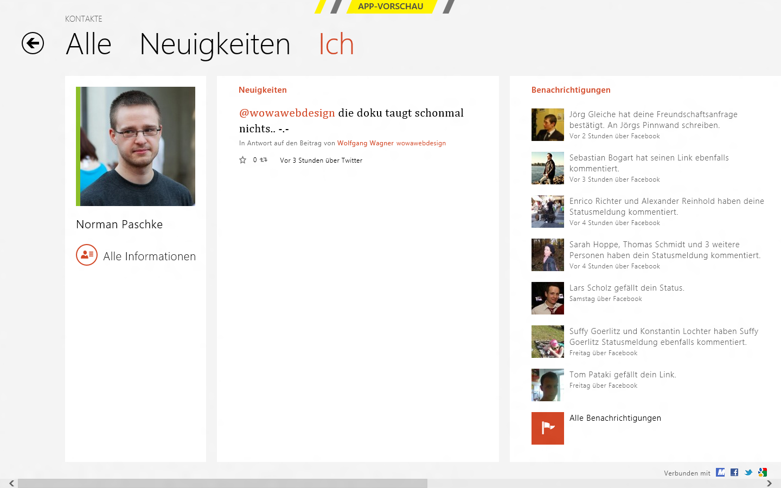Open the Alle Benachrichtigungen label
This screenshot has height=488, width=781.
tap(615, 418)
